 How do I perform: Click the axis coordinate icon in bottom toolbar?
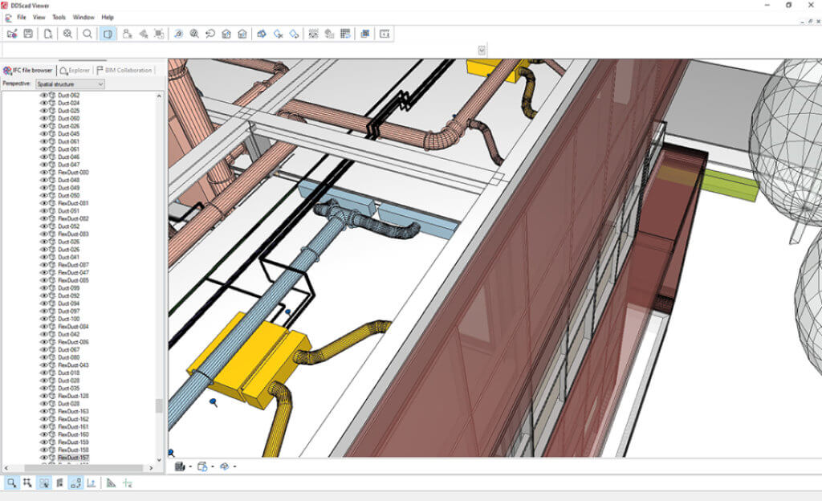[92, 483]
